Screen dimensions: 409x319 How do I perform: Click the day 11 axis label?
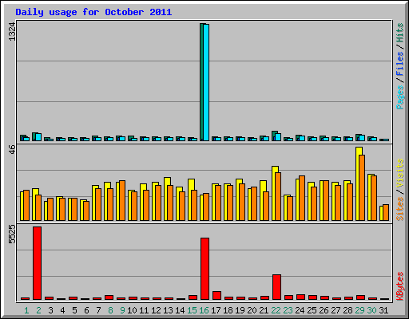pyautogui.click(x=144, y=310)
